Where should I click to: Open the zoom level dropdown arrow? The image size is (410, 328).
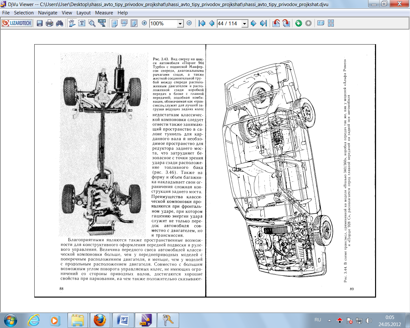click(180, 23)
